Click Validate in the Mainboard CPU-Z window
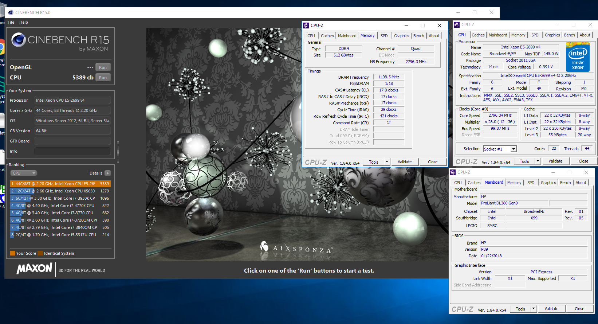This screenshot has width=598, height=324. pos(551,309)
